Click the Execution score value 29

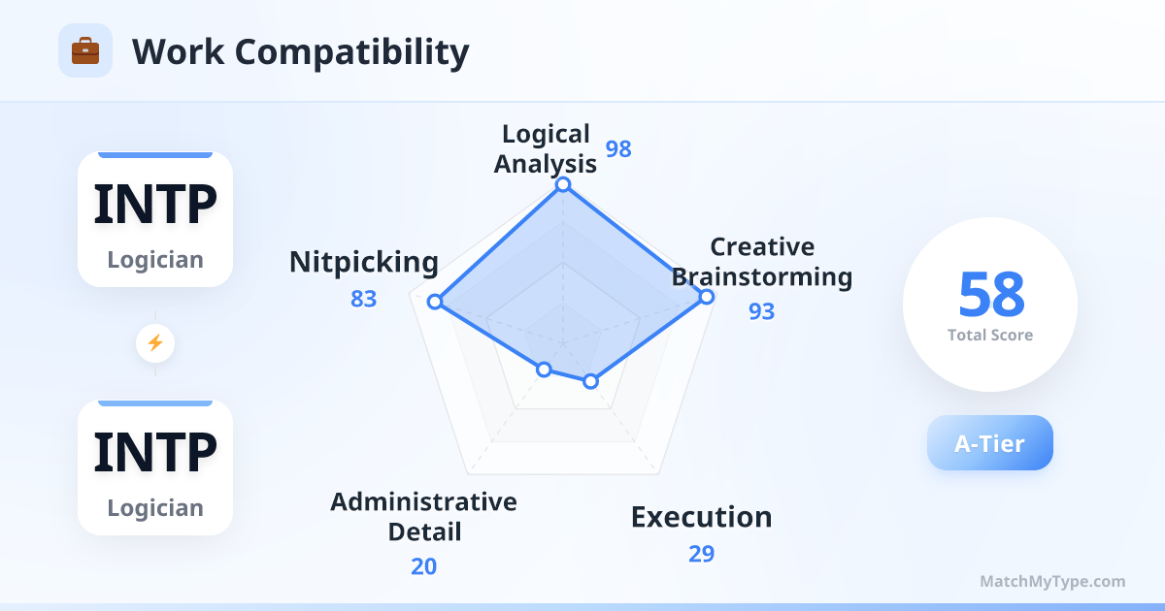click(701, 554)
